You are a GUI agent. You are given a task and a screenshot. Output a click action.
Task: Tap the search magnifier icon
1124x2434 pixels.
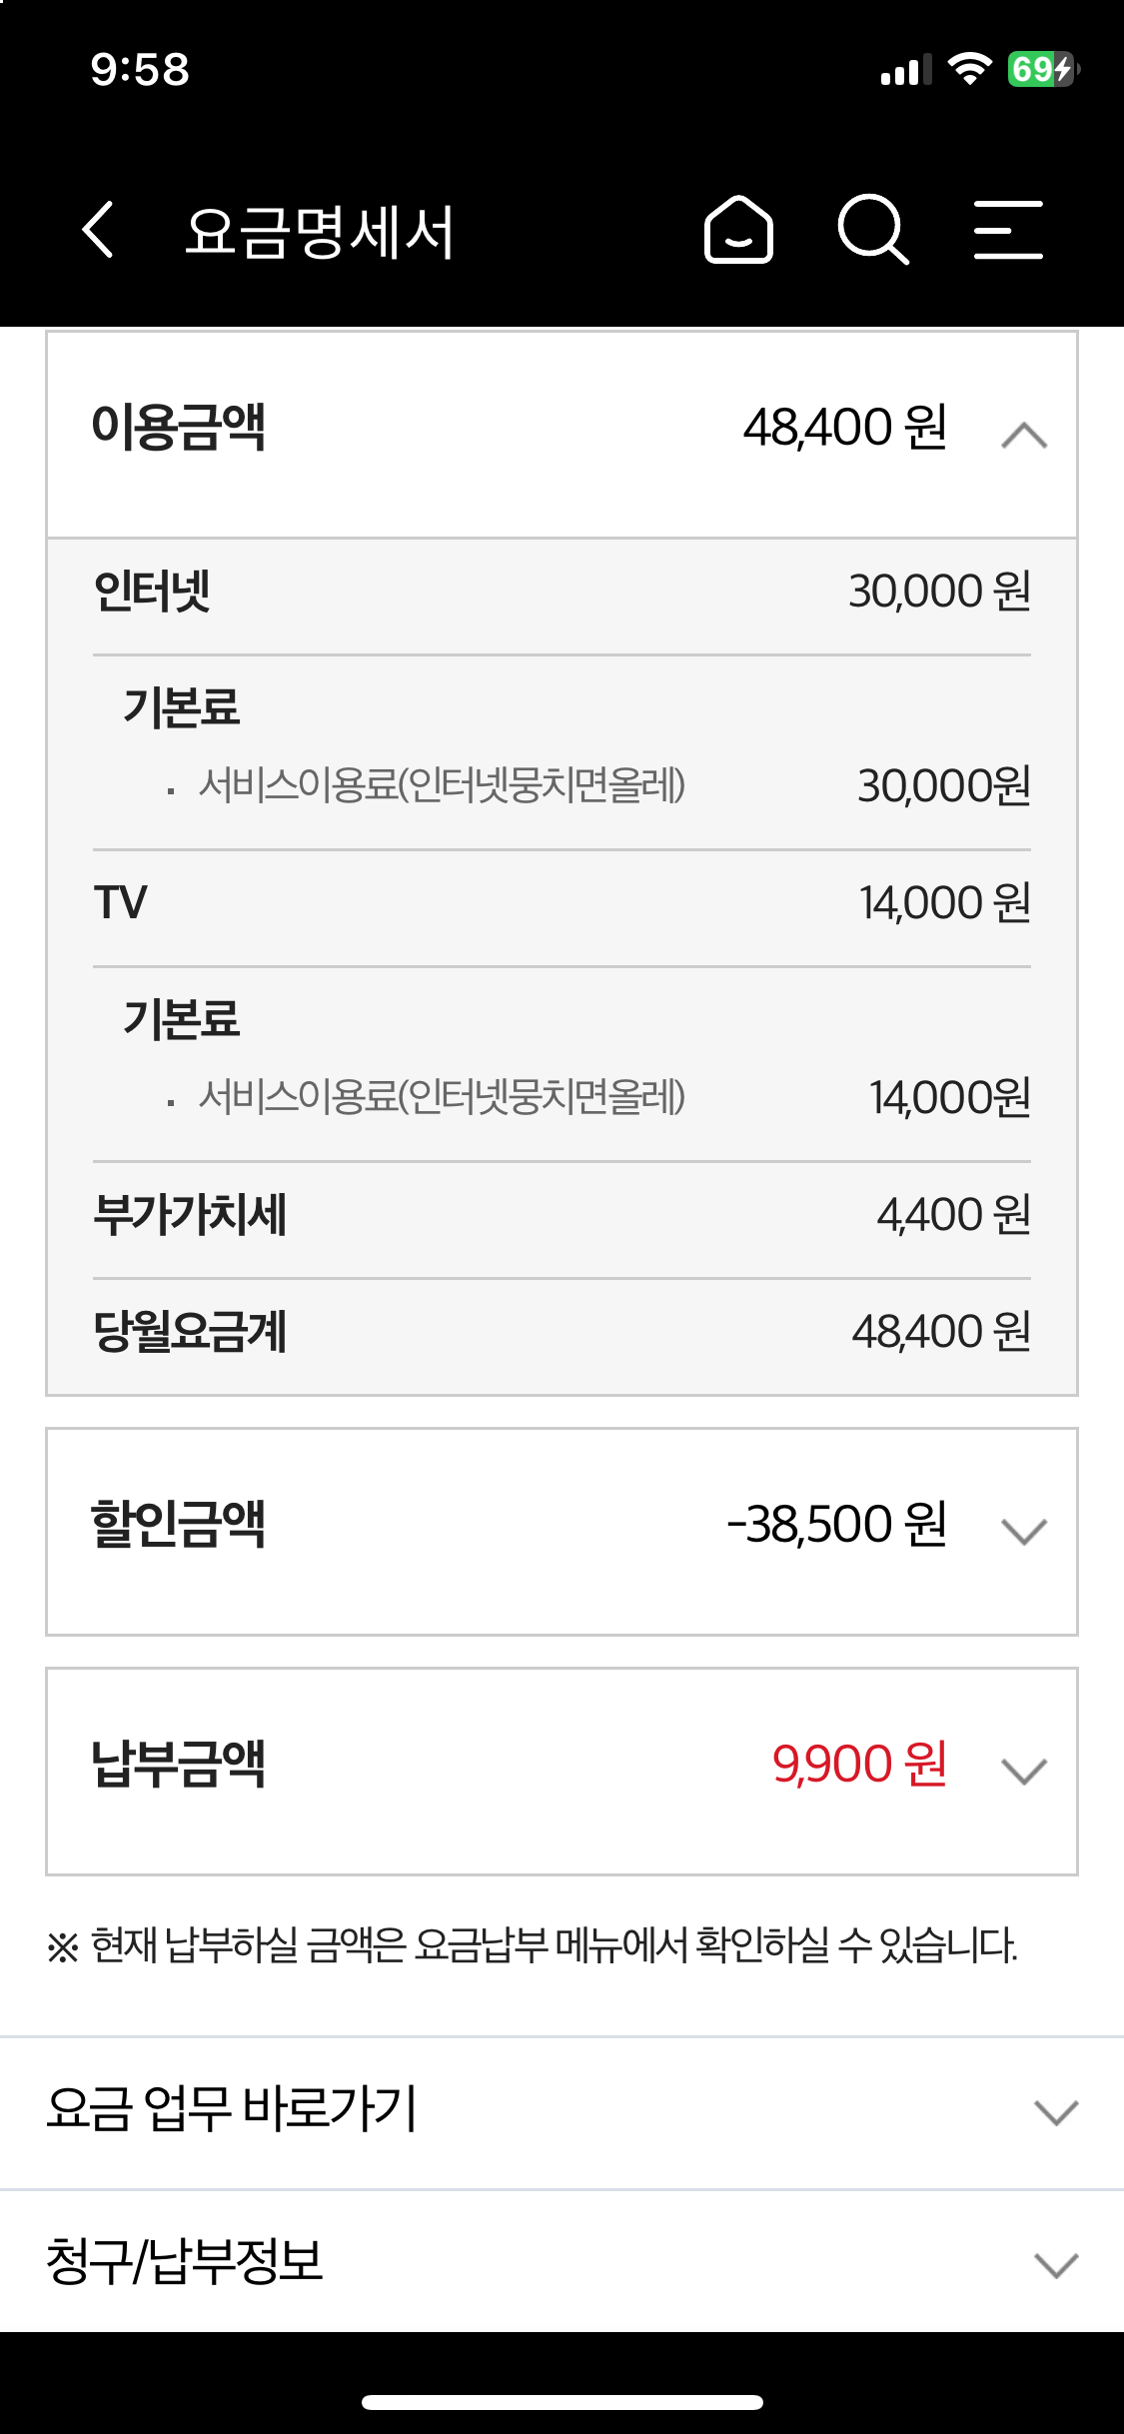coord(872,230)
